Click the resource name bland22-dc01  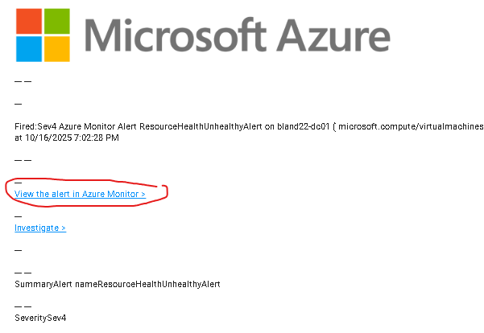(304, 127)
